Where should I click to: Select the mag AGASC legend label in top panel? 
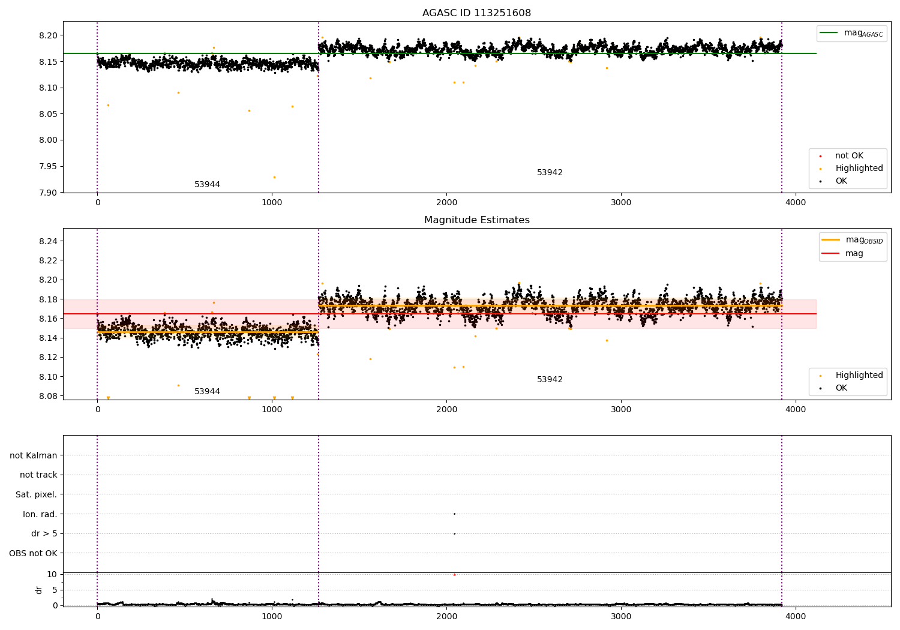click(863, 33)
